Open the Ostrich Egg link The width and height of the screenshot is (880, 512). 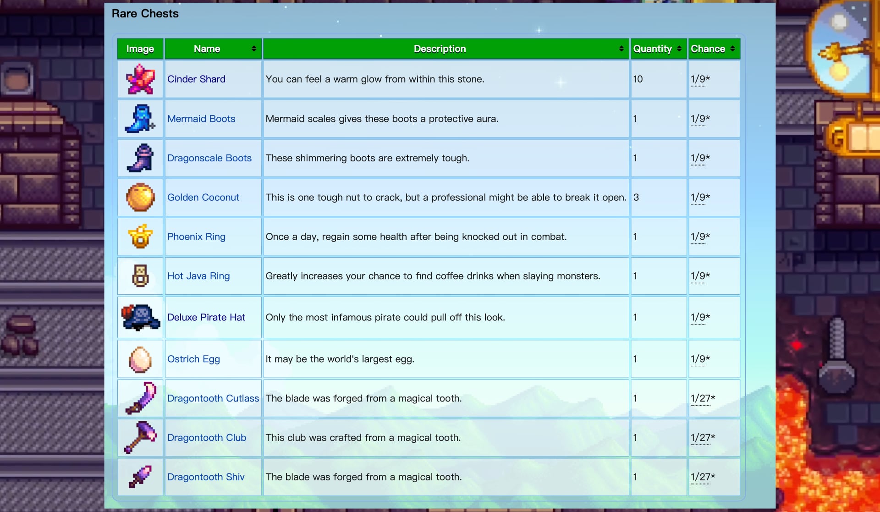[x=193, y=359]
